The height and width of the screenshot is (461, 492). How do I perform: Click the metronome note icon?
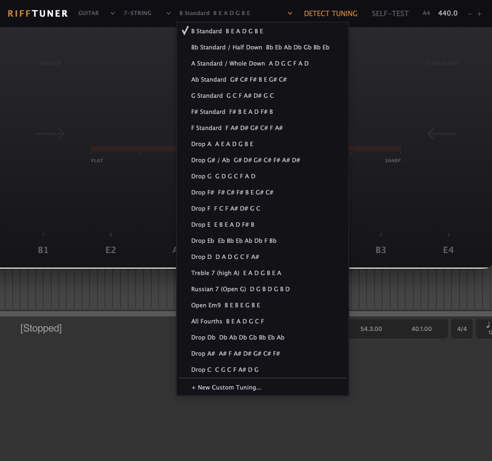pos(488,325)
